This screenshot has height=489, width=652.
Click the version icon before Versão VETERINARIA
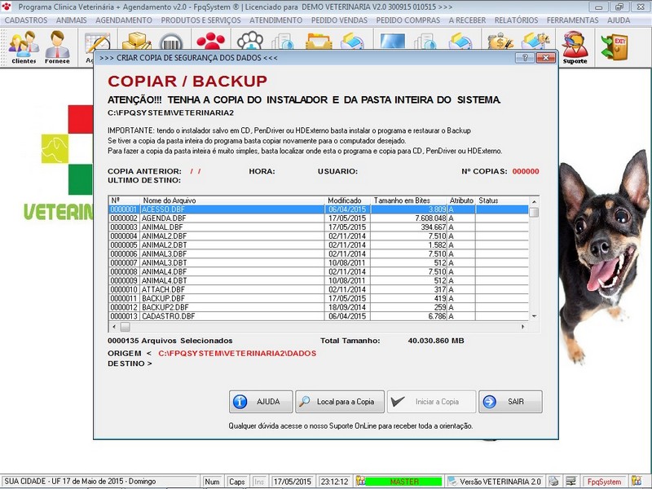pos(452,481)
